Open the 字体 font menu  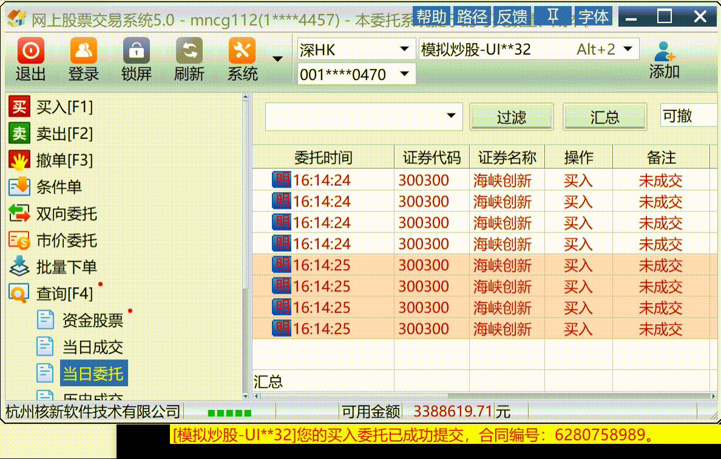(x=593, y=16)
